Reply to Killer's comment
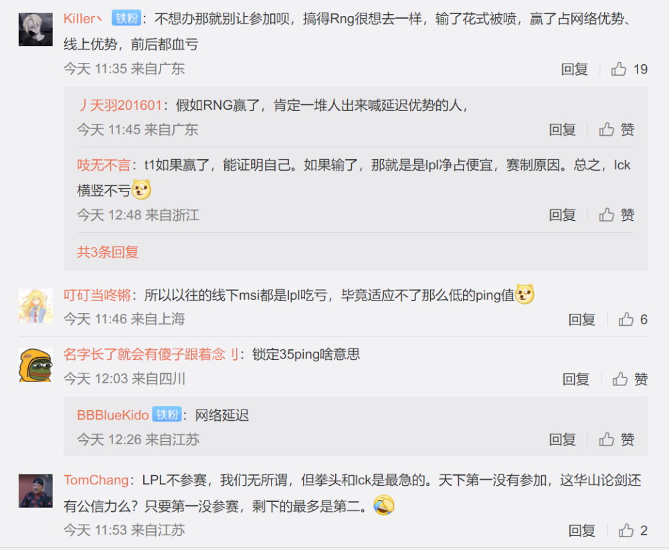 (x=574, y=69)
